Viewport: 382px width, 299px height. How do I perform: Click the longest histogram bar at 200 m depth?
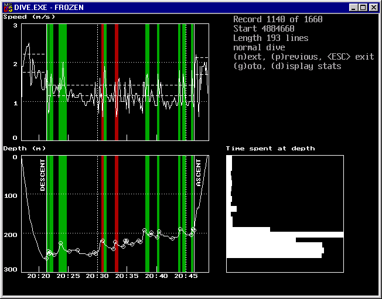285,235
